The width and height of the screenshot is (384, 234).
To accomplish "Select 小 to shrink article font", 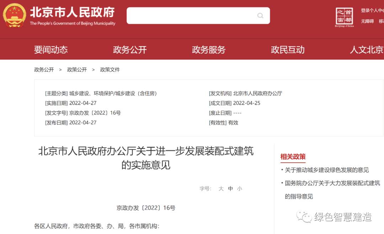I will point(240,189).
